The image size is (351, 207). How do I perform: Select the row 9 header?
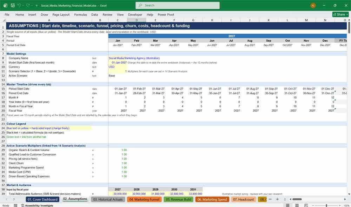[x=3, y=63]
